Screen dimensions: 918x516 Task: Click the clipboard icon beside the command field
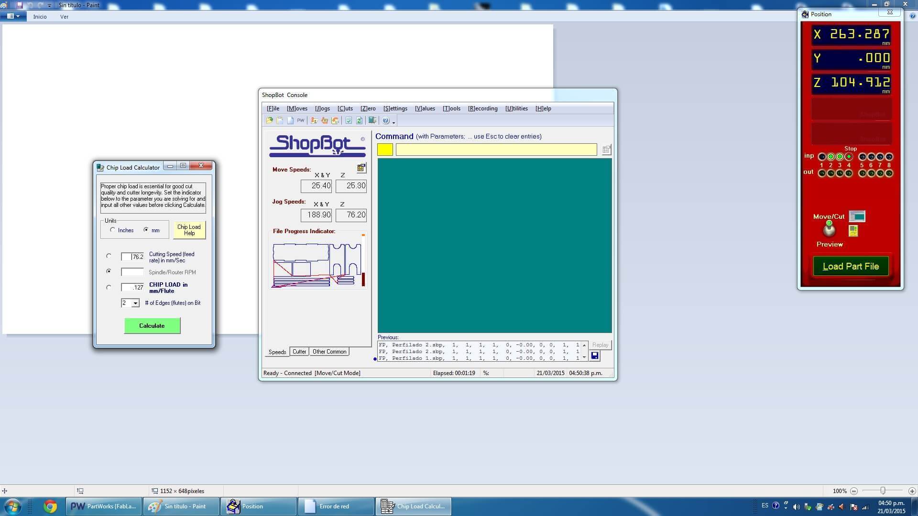[606, 150]
